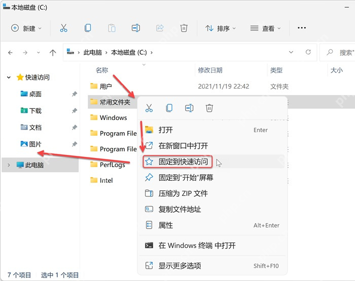Image resolution: width=355 pixels, height=281 pixels.
Task: Choose 复制文件地址 menu entry
Action: 211,209
